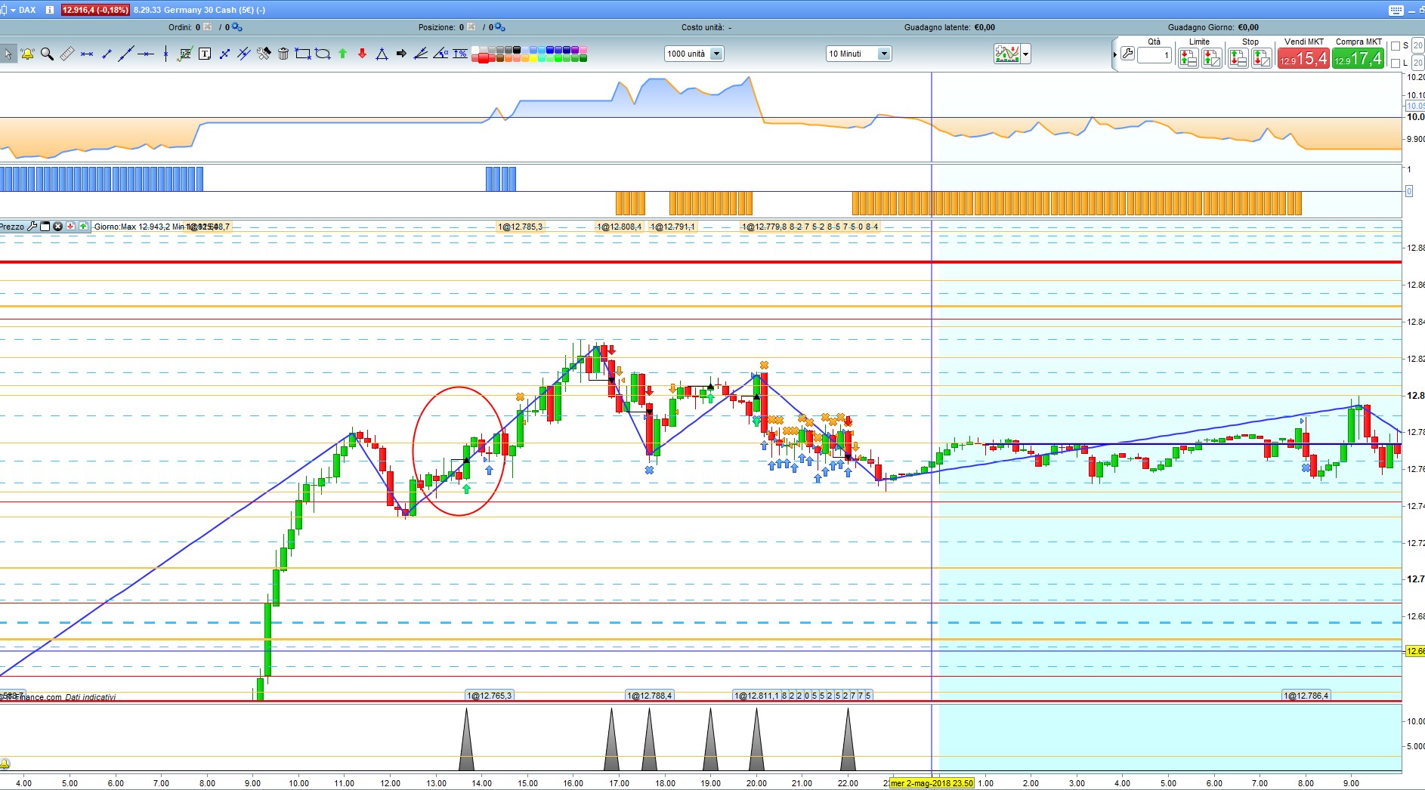Place the first Stop order button
The height and width of the screenshot is (790, 1425).
pyautogui.click(x=1238, y=58)
